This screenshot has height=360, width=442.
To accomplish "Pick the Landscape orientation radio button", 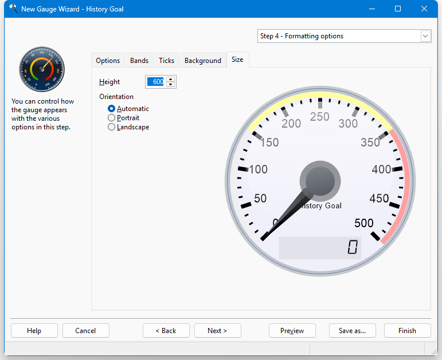I will tap(112, 127).
